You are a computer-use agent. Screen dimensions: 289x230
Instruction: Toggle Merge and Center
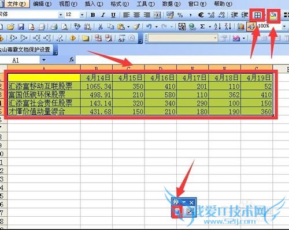(157, 15)
